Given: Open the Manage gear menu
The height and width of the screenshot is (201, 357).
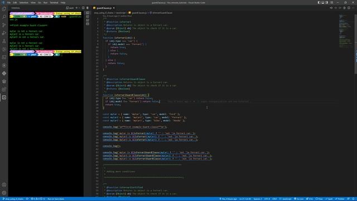Looking at the screenshot, I should [4, 193].
